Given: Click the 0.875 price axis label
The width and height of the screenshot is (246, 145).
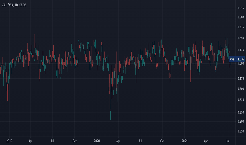Looking at the screenshot, I should click(x=241, y=79).
